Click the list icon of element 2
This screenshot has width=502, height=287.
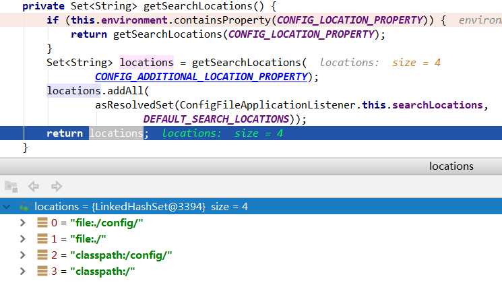(x=42, y=255)
